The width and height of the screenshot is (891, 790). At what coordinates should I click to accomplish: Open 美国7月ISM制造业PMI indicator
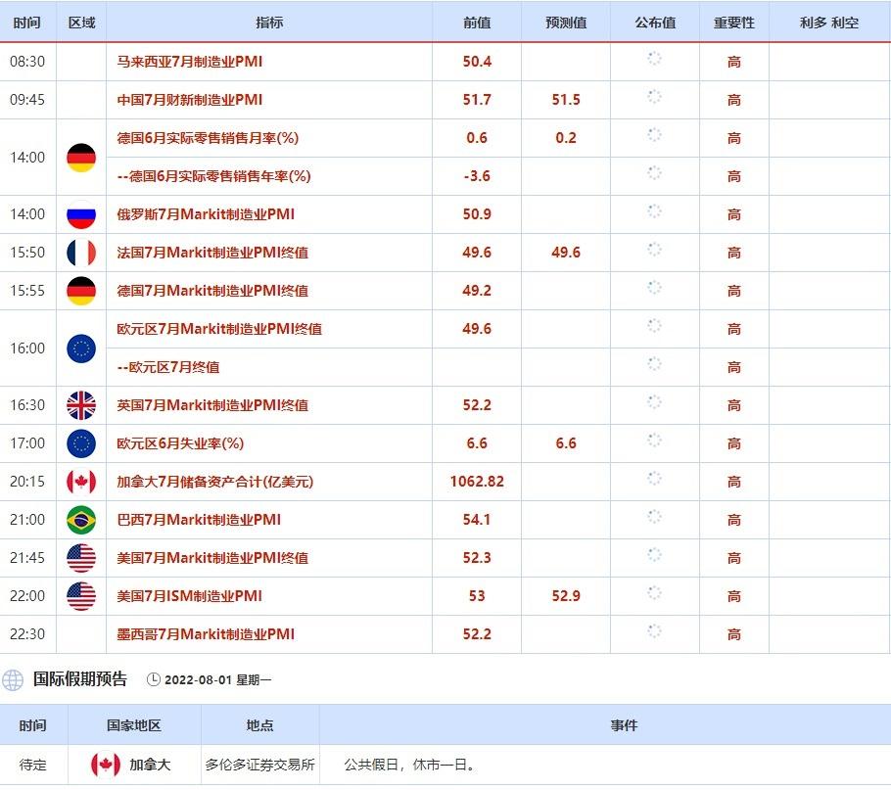190,596
